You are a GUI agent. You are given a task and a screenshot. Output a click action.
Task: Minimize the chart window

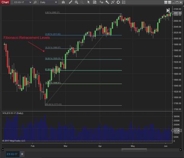173,2
